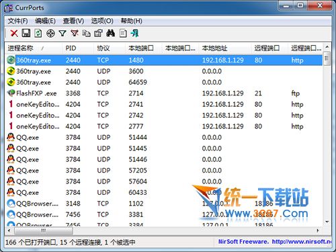Click the vertical scrollbar down arrow
Image resolution: width=336 pixels, height=252 pixels.
point(327,222)
